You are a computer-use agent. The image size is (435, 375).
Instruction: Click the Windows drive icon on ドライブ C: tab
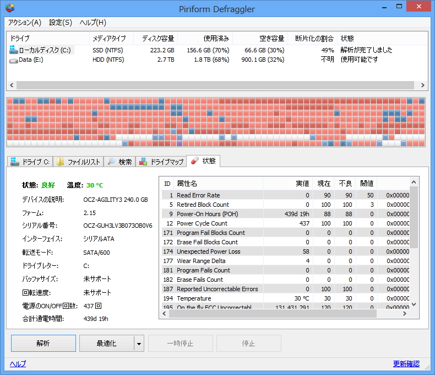(x=14, y=162)
